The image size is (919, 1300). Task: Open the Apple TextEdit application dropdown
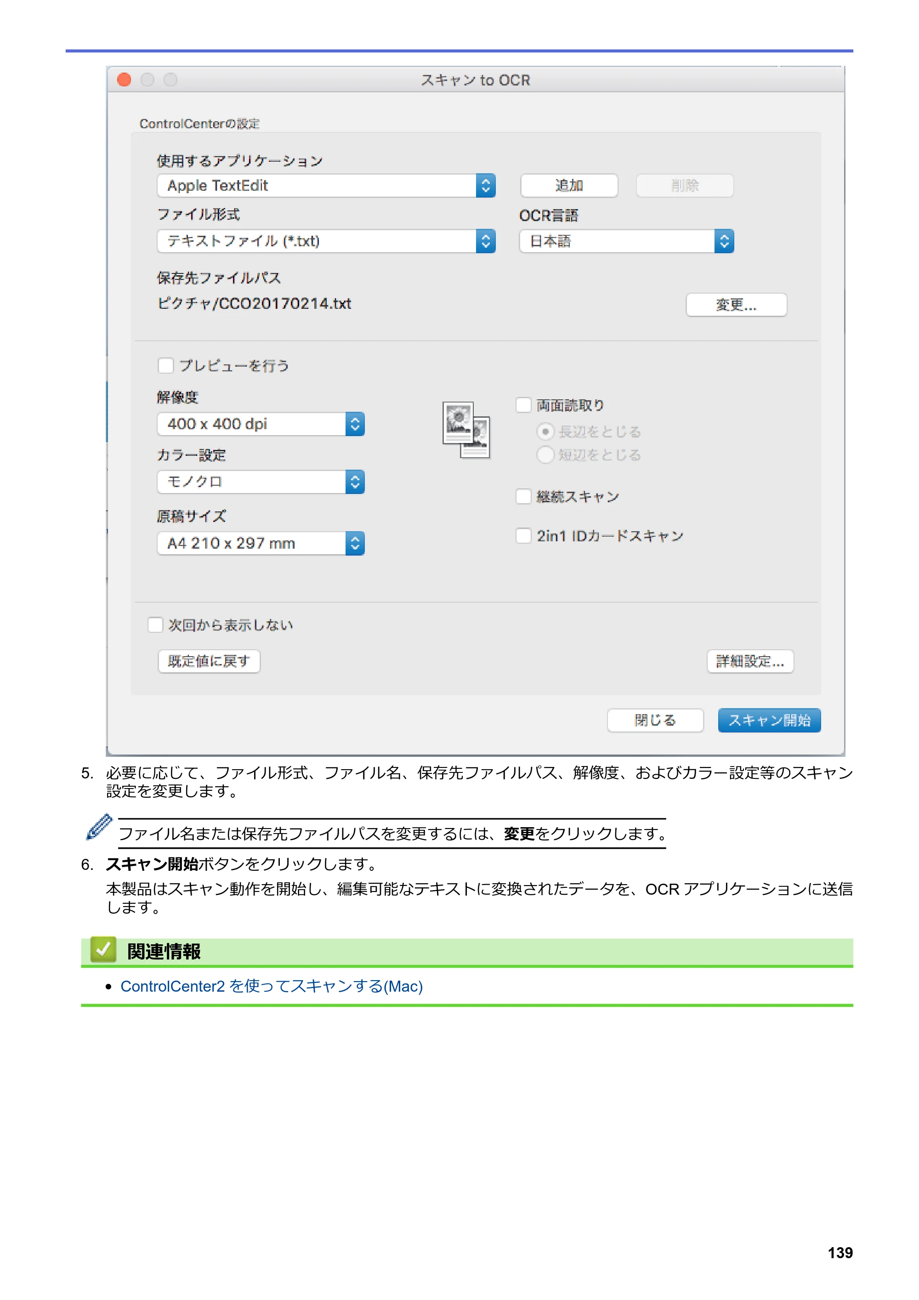pyautogui.click(x=326, y=186)
